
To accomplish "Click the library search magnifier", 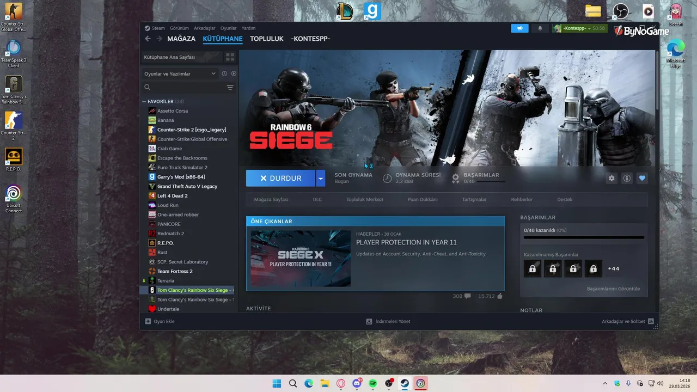I will pos(147,87).
